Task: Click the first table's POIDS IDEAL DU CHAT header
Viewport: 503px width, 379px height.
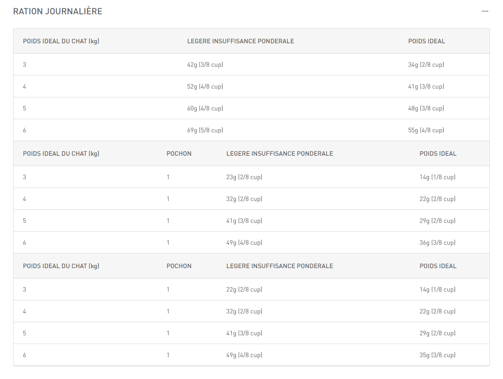Action: [x=61, y=41]
